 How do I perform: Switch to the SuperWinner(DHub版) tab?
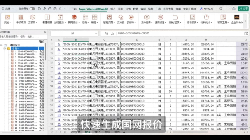pos(93,9)
